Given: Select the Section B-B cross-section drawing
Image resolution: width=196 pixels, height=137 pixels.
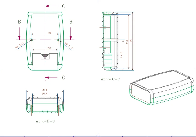Looking at the screenshot, I should point(45,105).
